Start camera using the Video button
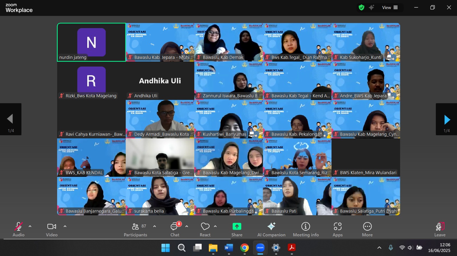The height and width of the screenshot is (256, 457). coord(52,229)
